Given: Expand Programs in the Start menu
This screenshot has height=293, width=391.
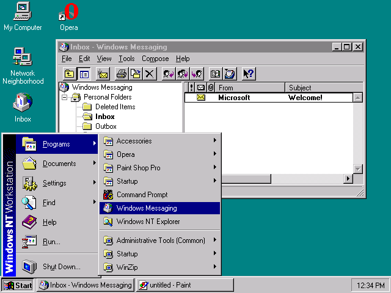Looking at the screenshot, I should point(57,144).
